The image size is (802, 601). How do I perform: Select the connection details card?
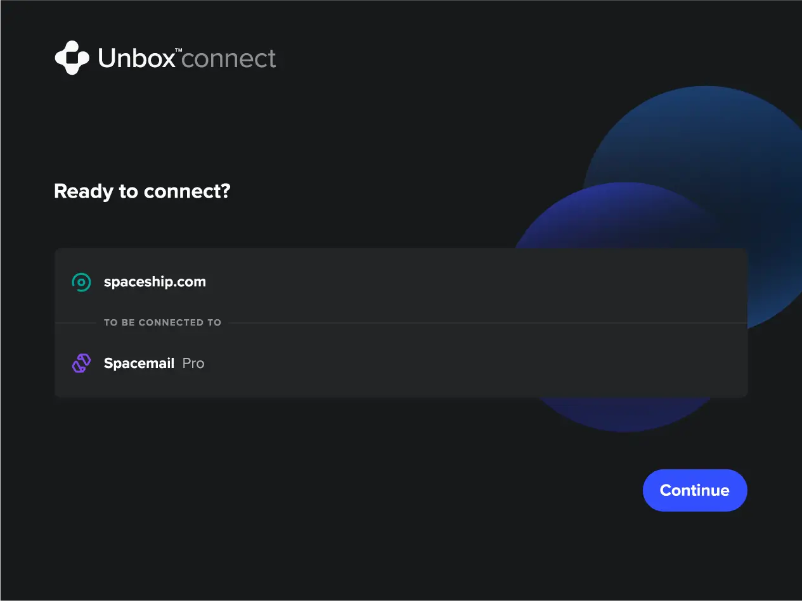click(x=401, y=323)
